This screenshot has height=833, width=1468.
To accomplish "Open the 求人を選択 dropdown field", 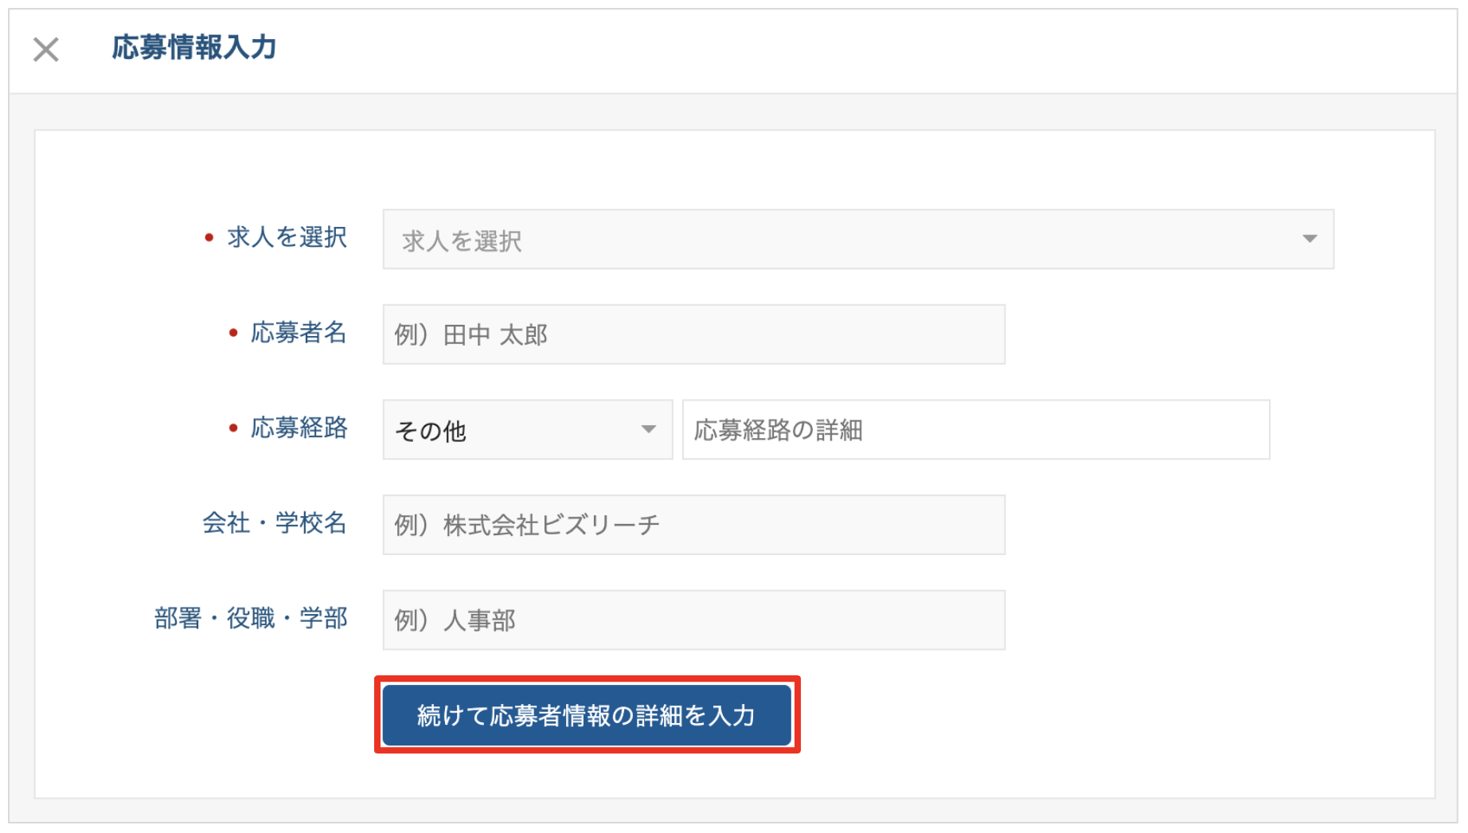I will click(x=858, y=239).
